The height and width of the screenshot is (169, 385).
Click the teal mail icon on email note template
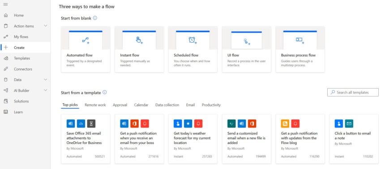349,124
